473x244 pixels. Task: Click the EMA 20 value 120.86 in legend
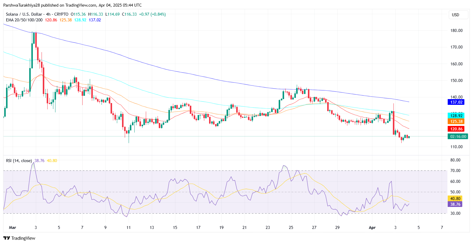(51, 20)
